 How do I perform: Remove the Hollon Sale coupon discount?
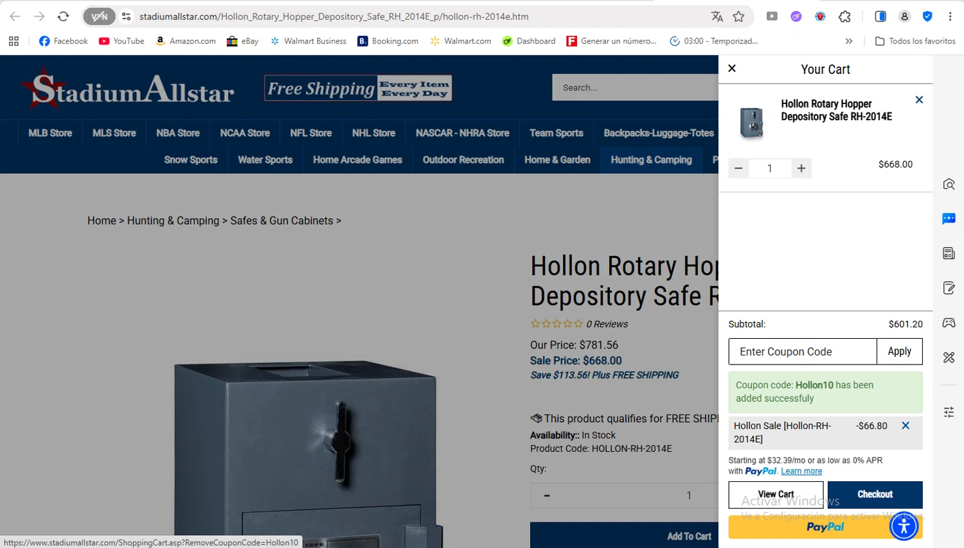click(x=906, y=425)
